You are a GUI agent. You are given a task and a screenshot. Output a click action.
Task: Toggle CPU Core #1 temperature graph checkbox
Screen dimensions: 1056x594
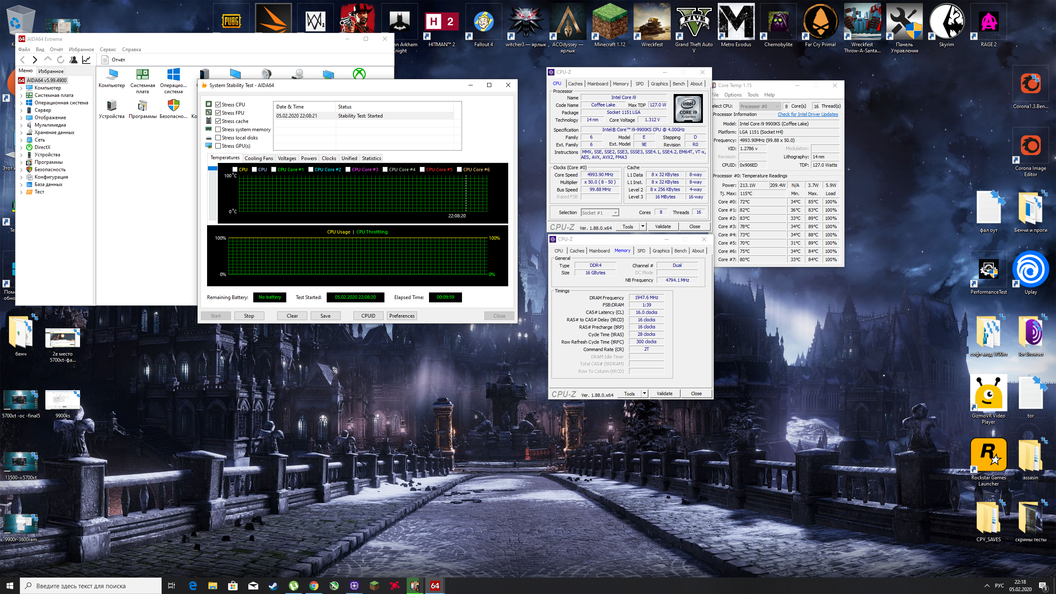273,170
